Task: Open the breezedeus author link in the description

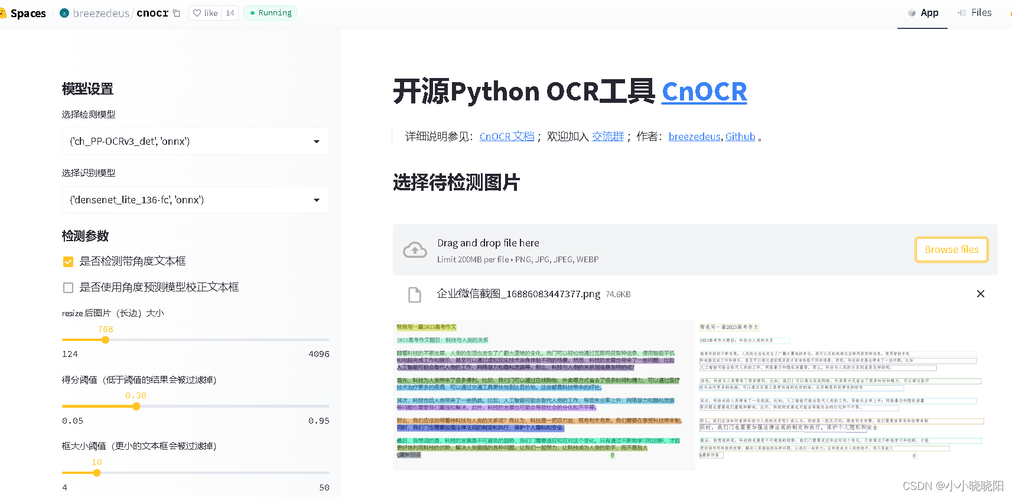Action: point(695,137)
